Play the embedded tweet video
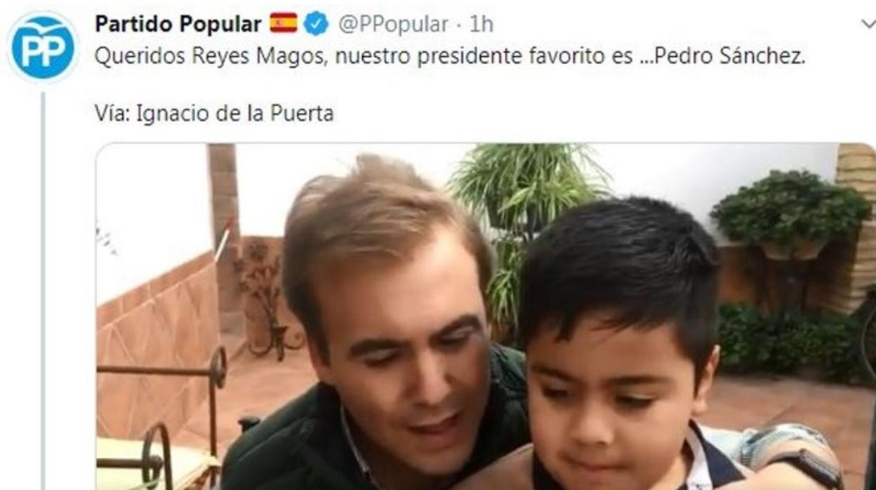This screenshot has height=490, width=876. (486, 317)
